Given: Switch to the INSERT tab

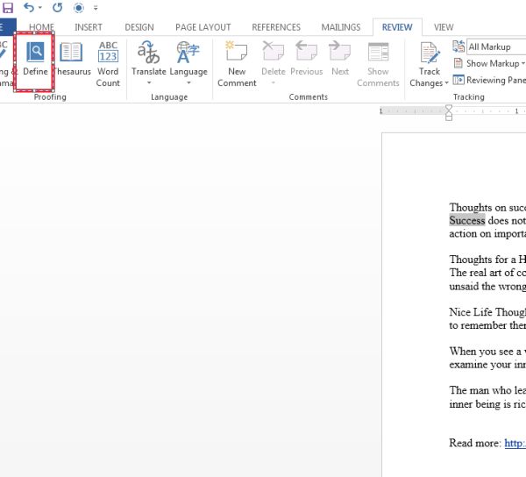Looking at the screenshot, I should [x=89, y=27].
